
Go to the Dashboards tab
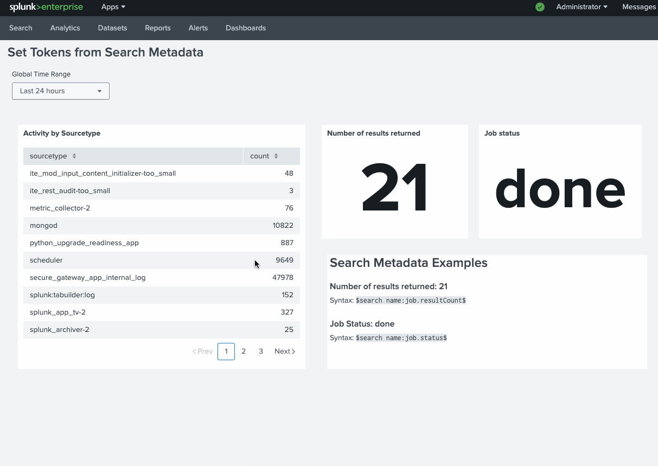pos(246,28)
